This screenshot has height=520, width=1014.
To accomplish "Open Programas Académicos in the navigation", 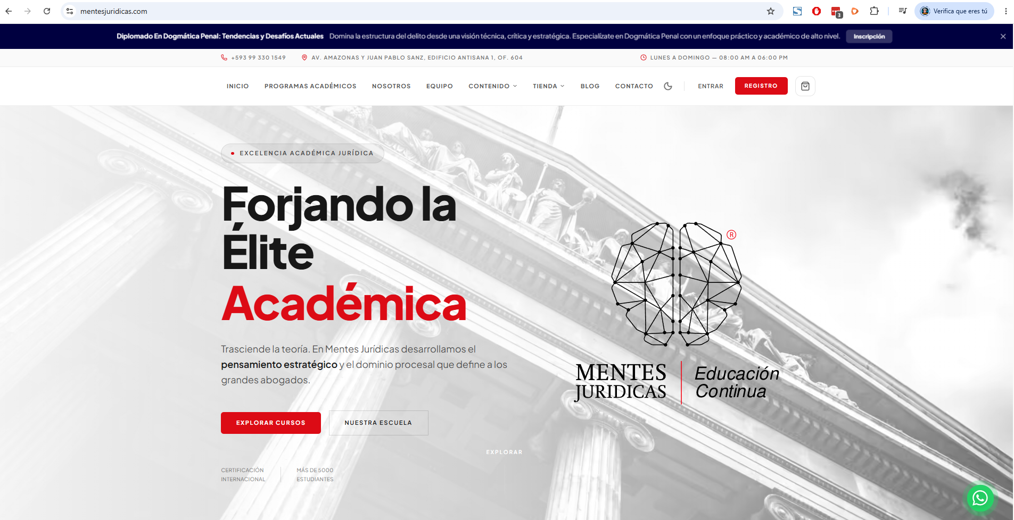I will pyautogui.click(x=310, y=86).
